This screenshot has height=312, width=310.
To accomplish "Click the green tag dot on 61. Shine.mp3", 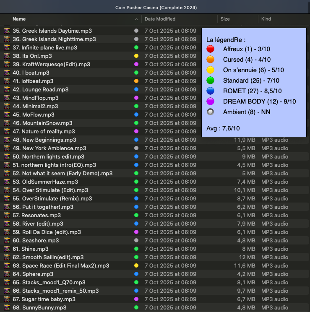I will point(136,249).
